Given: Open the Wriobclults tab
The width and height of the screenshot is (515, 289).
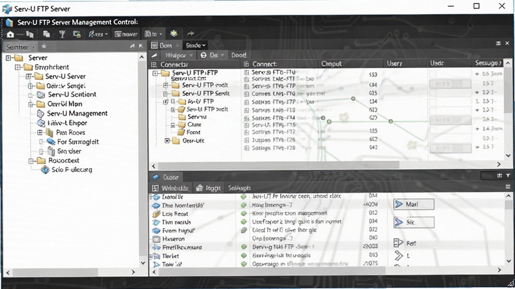Looking at the screenshot, I should [171, 188].
